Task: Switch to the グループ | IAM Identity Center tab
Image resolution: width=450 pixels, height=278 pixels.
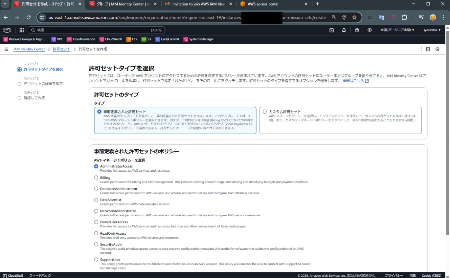Action: tap(123, 4)
